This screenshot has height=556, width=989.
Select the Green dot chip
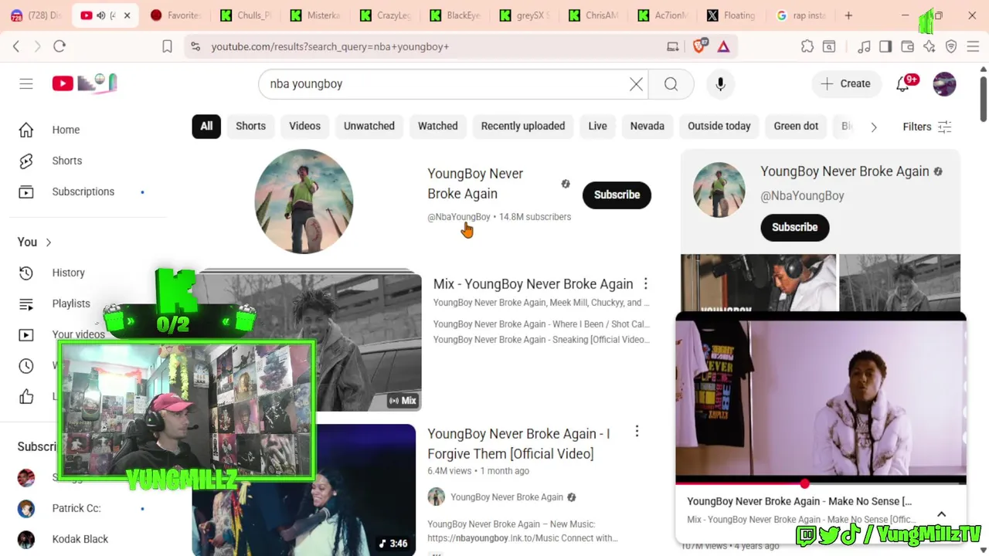coord(796,126)
